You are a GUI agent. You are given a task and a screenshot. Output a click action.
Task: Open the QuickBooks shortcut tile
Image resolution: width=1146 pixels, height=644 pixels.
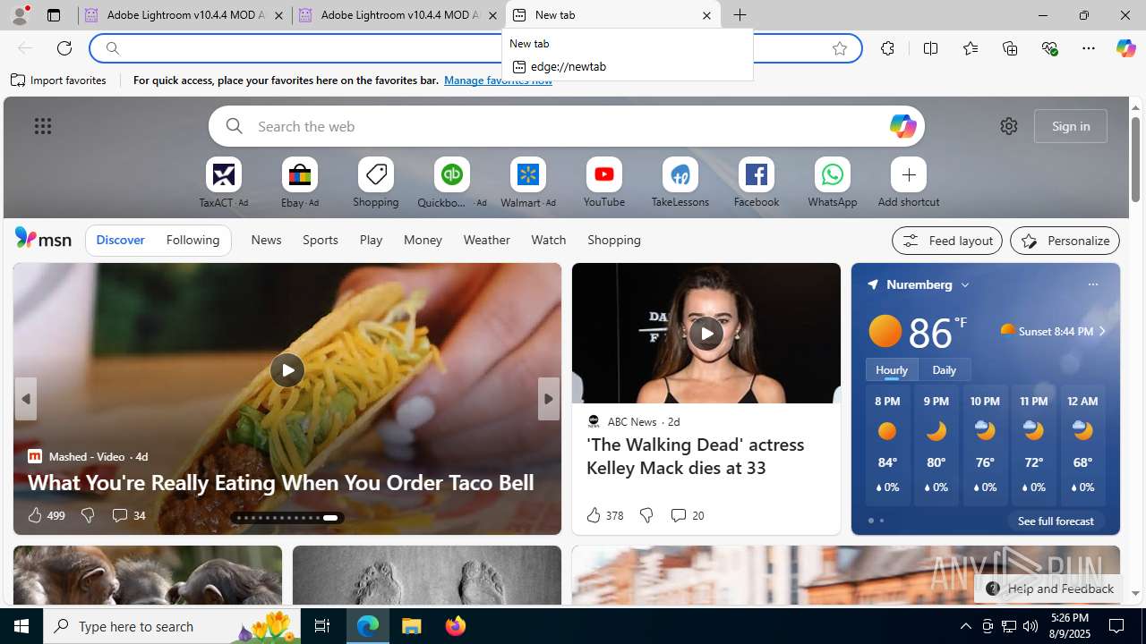click(452, 182)
